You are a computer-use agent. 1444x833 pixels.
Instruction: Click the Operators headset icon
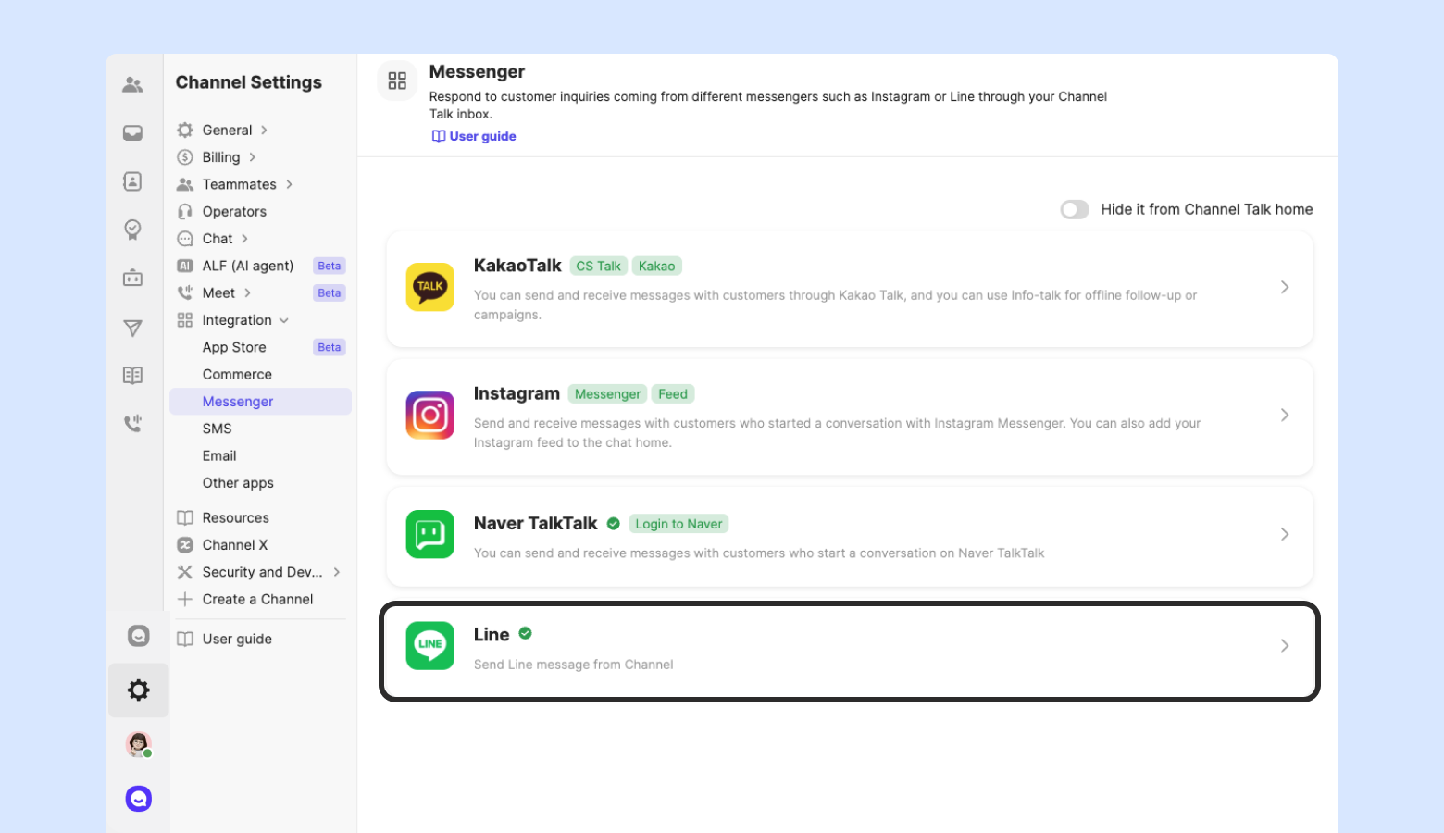[185, 212]
